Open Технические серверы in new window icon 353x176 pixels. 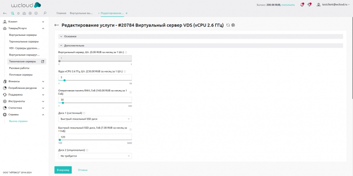click(42, 61)
